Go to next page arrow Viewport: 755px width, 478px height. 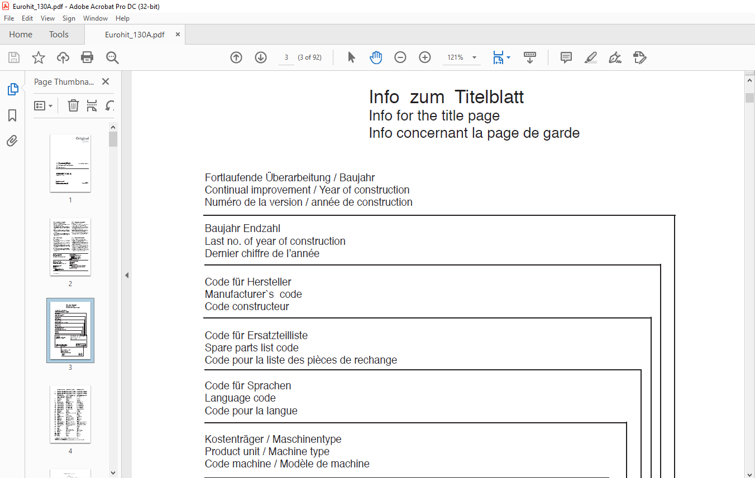261,57
